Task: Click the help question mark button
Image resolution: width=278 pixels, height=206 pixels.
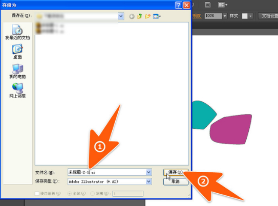Action: tap(179, 5)
